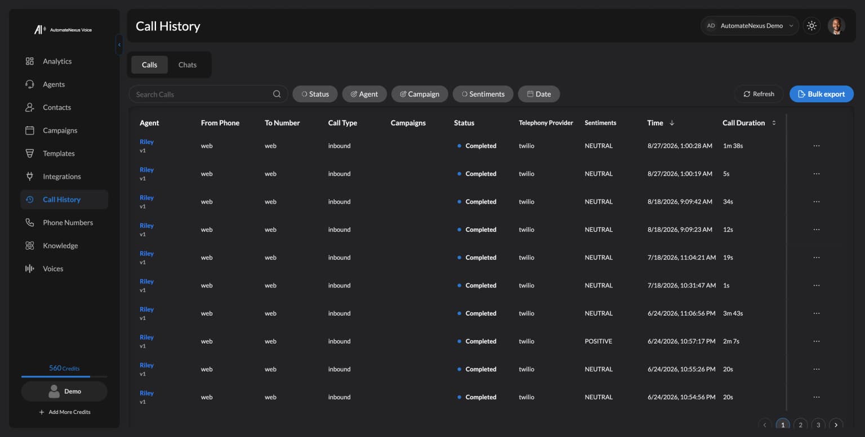Collapse the sidebar with the chevron handle
Screen dimensions: 865x437
(119, 45)
